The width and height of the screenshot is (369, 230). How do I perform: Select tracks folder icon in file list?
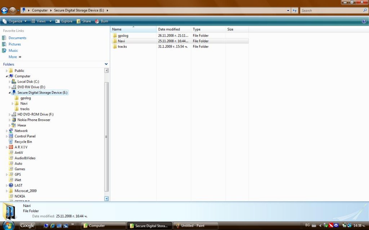(115, 46)
